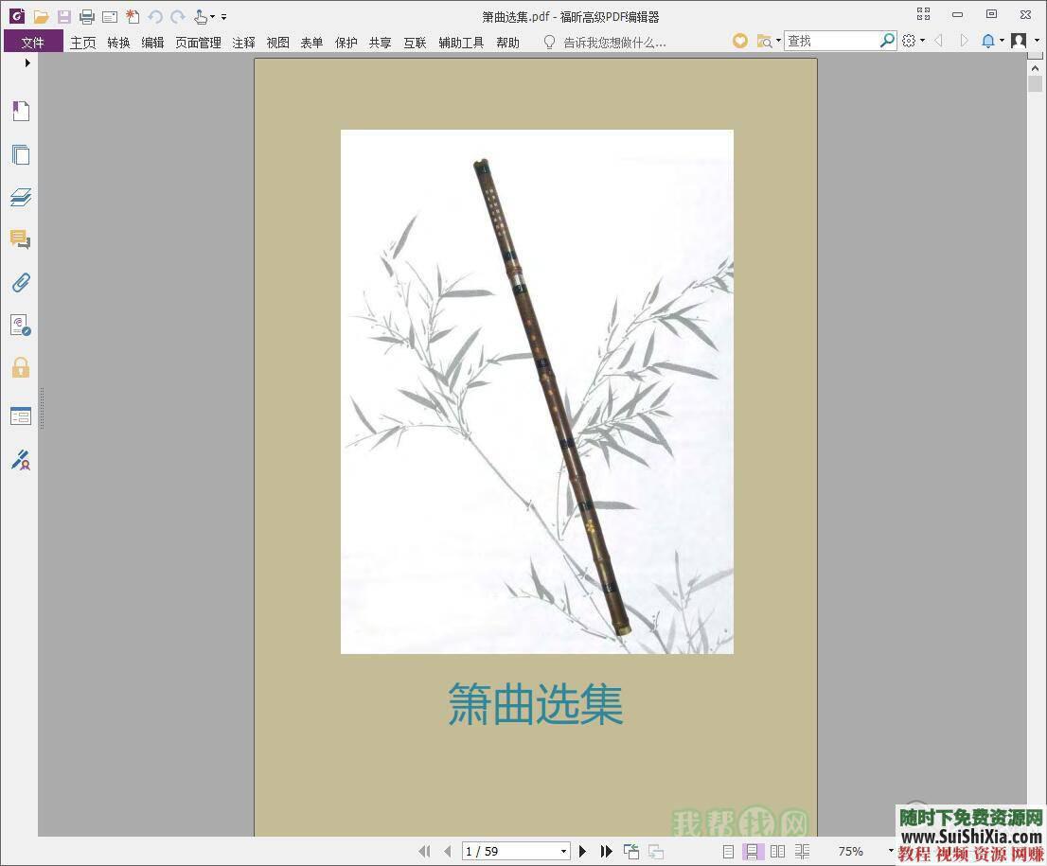Click the next page playback arrow
The image size is (1047, 866).
click(x=583, y=851)
